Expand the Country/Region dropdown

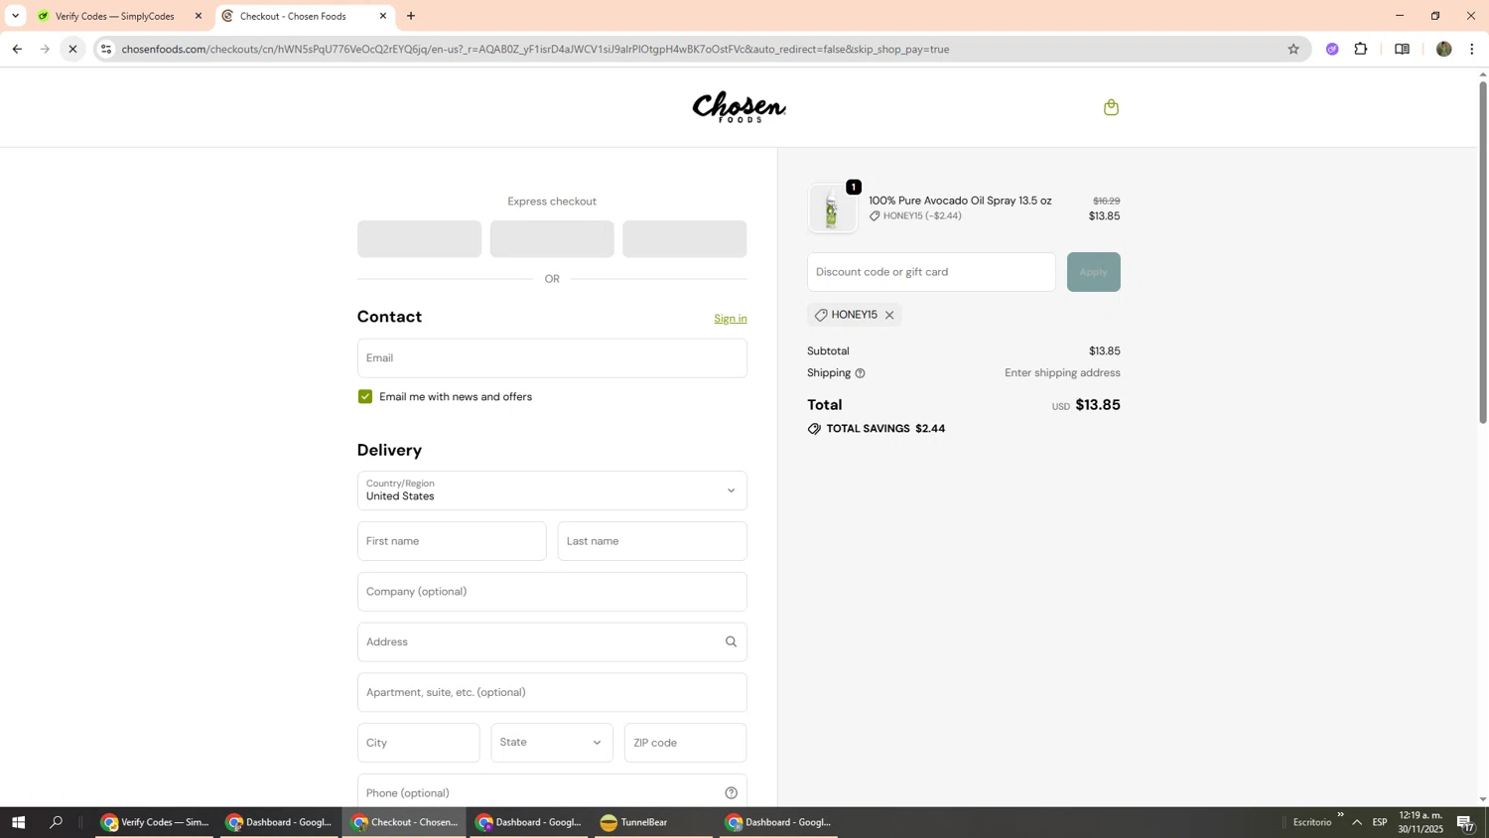tap(552, 490)
